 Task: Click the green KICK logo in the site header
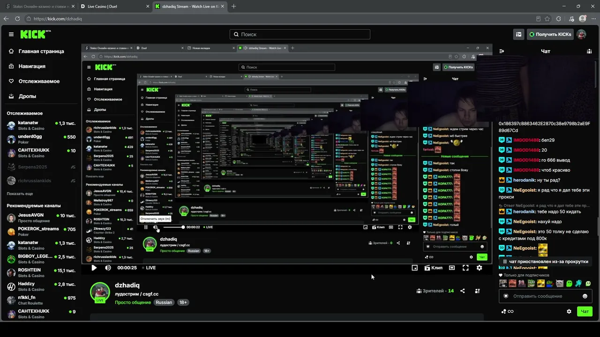click(36, 34)
